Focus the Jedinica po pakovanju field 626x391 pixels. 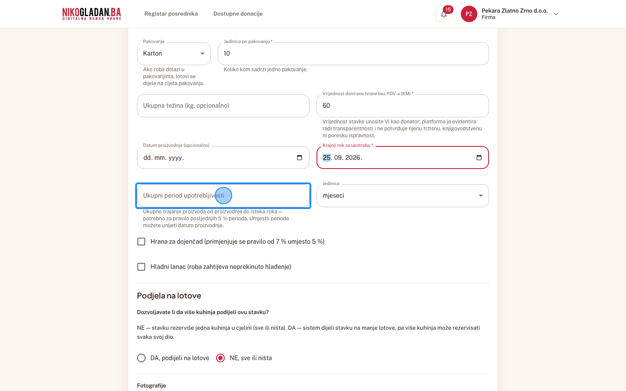[353, 53]
